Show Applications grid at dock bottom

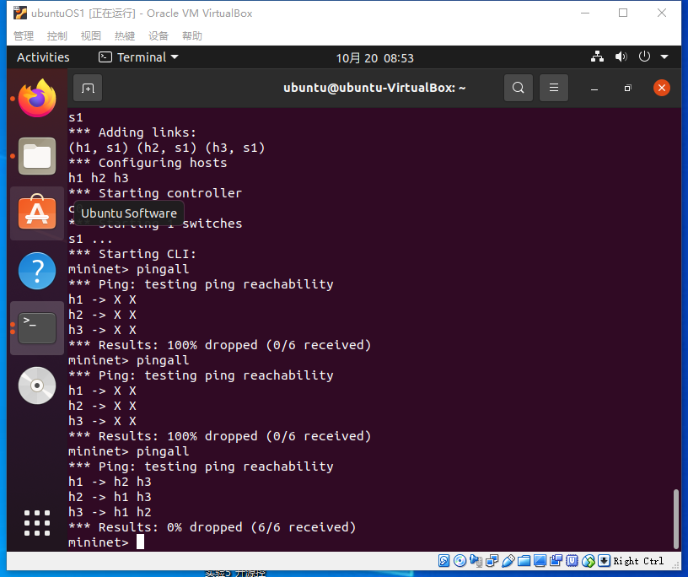(x=37, y=523)
